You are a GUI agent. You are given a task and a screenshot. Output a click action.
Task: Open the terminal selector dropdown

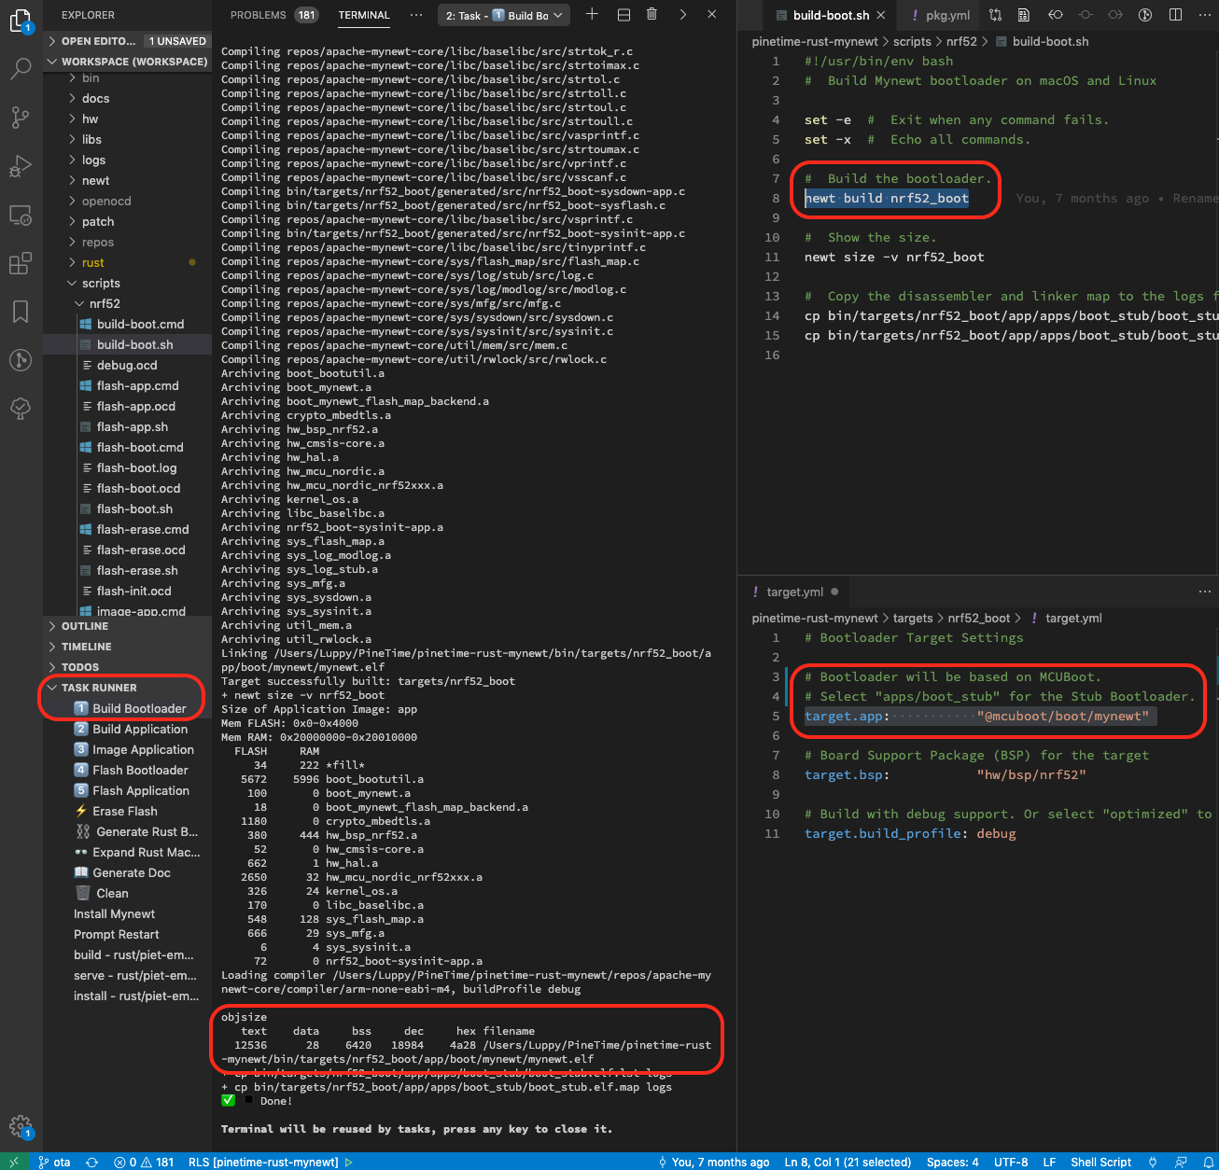pos(504,15)
